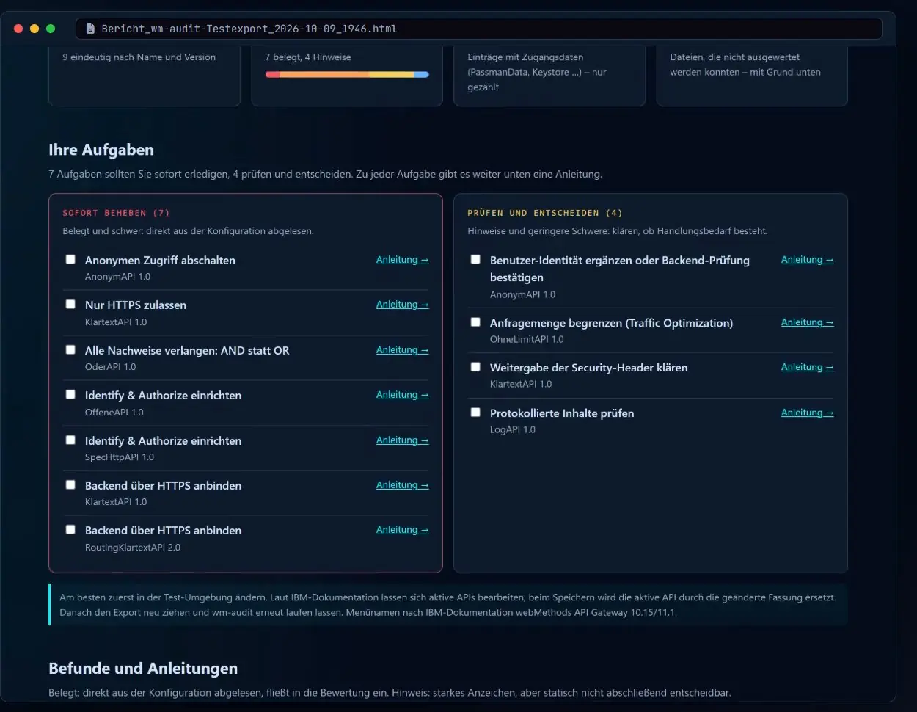Open Anleitung link for Protokollierte Inhalte prüfen
Image resolution: width=917 pixels, height=712 pixels.
coord(807,413)
